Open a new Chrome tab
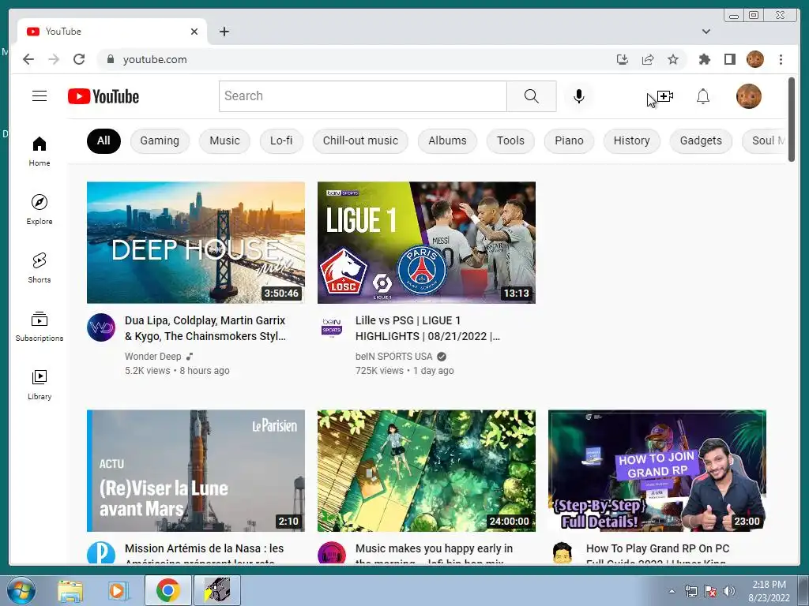Screen dimensions: 809x606 (224, 32)
